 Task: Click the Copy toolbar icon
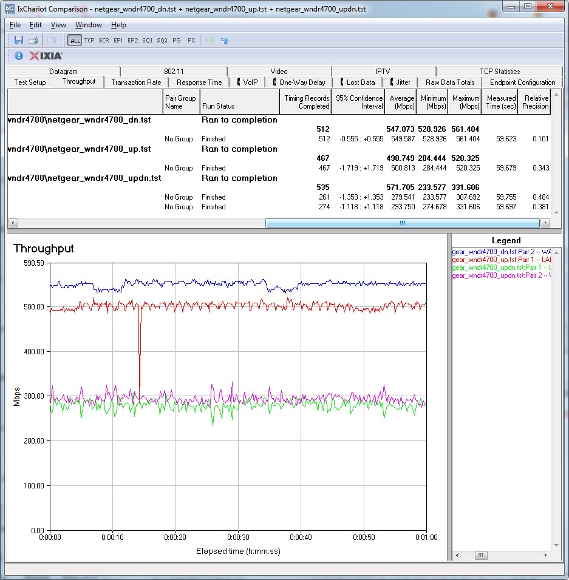[52, 40]
